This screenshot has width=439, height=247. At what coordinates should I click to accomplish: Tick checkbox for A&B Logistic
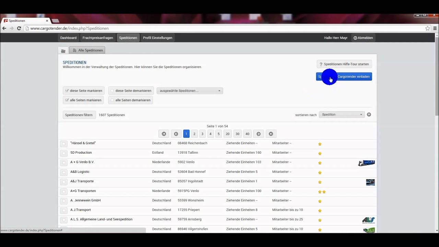coord(64,172)
